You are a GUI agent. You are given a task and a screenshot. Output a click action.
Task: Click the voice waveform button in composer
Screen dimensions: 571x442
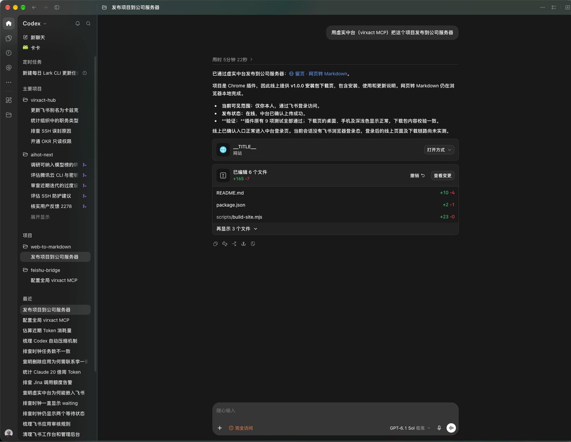click(451, 428)
